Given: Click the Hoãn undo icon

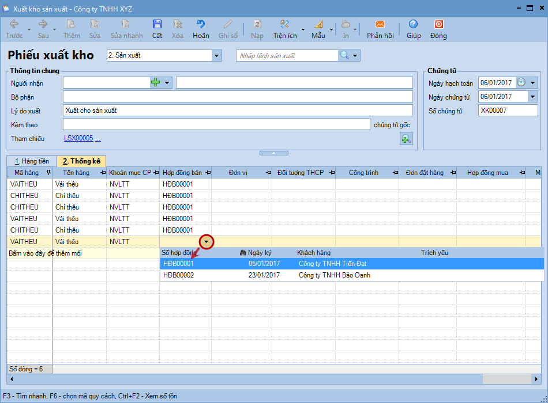Looking at the screenshot, I should tap(201, 24).
